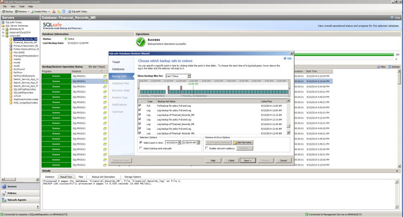
Task: Toggle Log backup for policy 12:15 AM checkbox
Action: coord(140,119)
